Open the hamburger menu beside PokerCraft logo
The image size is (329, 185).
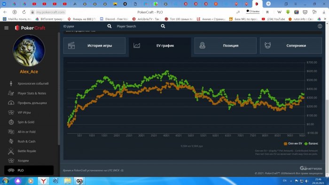[6, 28]
